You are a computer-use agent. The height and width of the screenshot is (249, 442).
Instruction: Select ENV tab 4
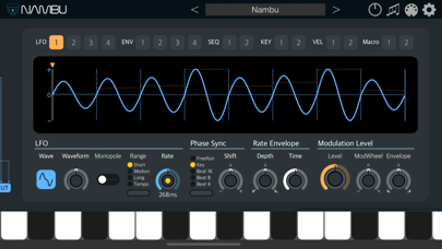(194, 42)
